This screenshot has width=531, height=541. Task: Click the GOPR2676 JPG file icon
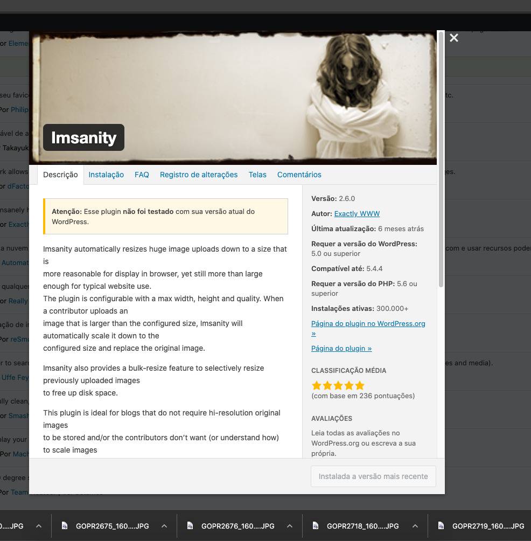(x=190, y=526)
